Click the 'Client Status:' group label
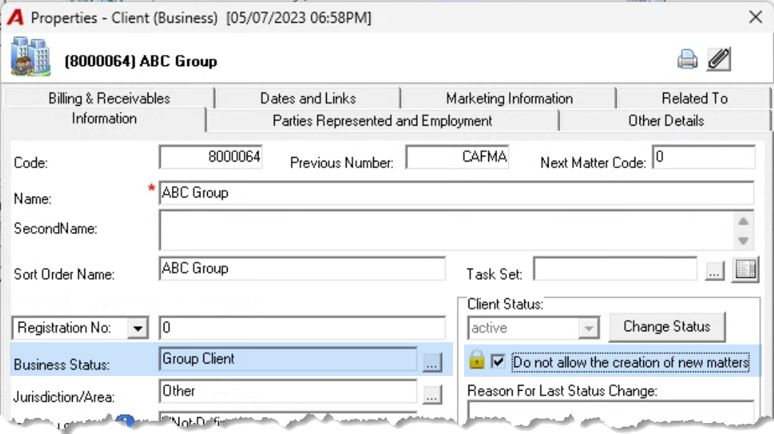The width and height of the screenshot is (774, 434). pos(505,304)
